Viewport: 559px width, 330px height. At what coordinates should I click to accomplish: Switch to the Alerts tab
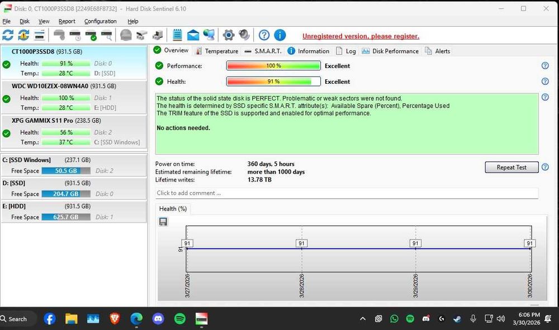(438, 51)
